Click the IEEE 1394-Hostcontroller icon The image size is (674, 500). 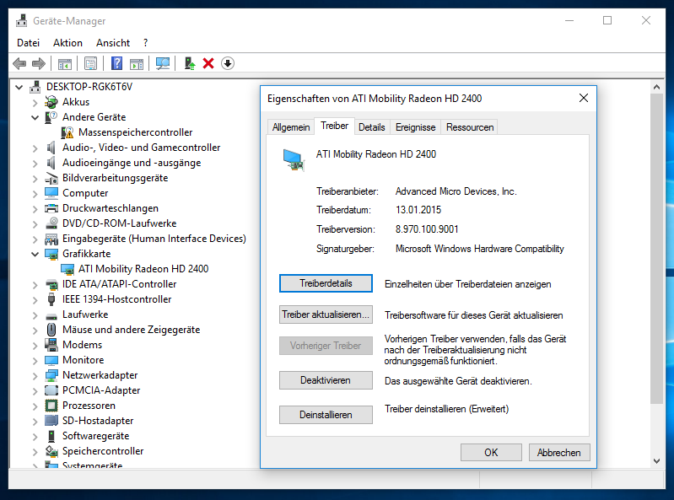[x=51, y=299]
